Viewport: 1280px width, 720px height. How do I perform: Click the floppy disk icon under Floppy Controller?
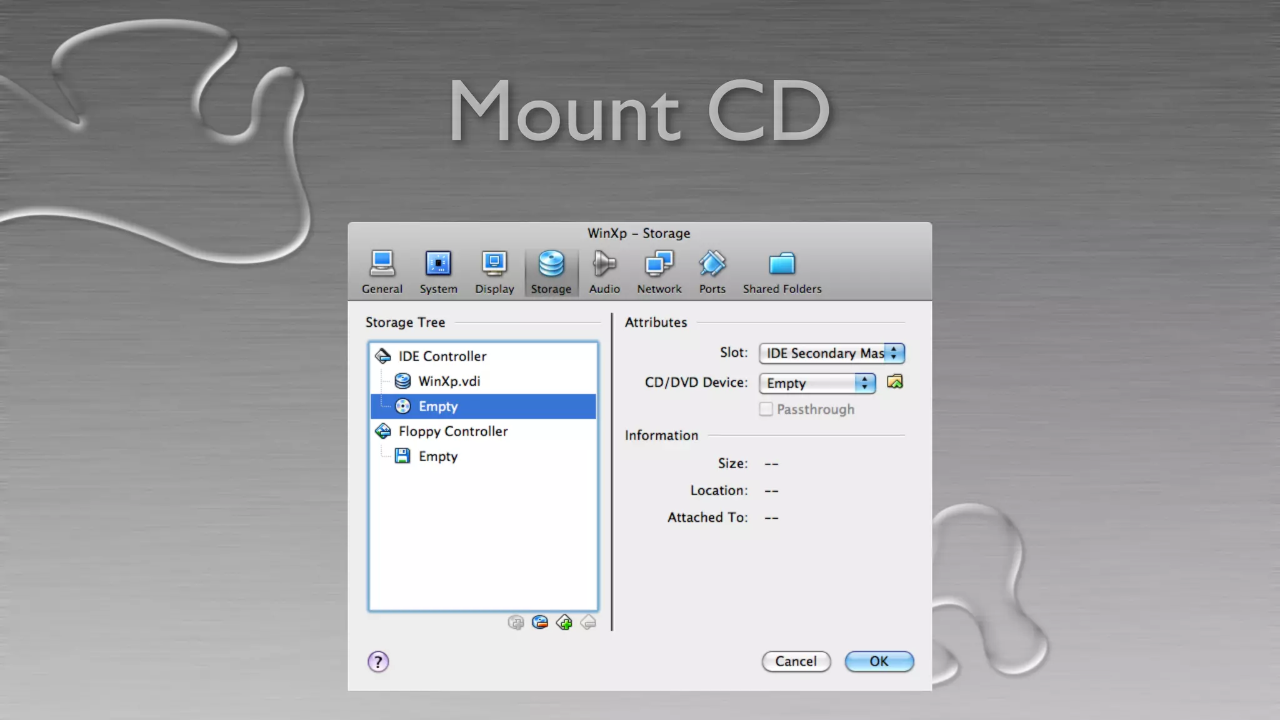coord(403,456)
